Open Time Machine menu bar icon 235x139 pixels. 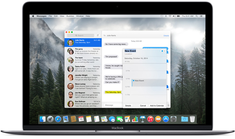(x=162, y=16)
